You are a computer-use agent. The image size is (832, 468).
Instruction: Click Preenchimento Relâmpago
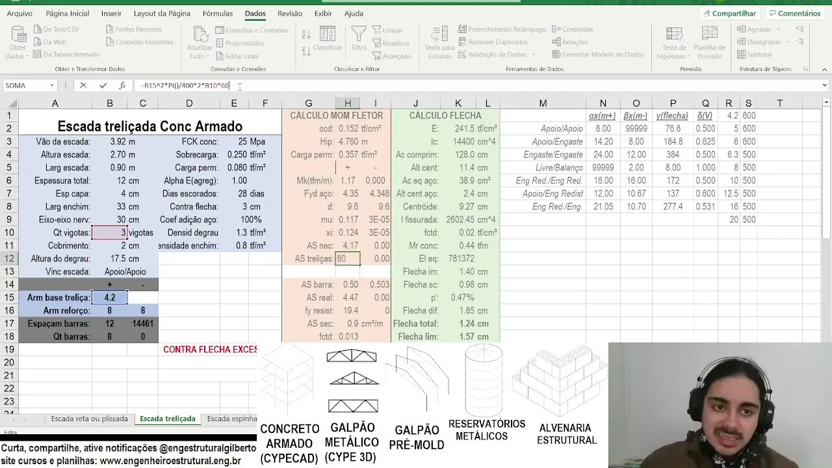tap(502, 29)
